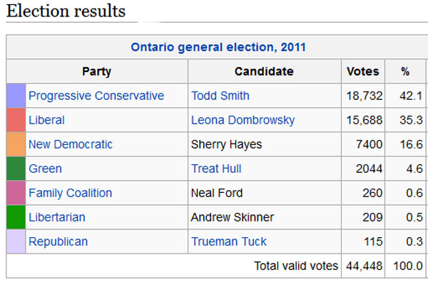Select the Votes column header
This screenshot has width=428, height=285.
coord(363,71)
